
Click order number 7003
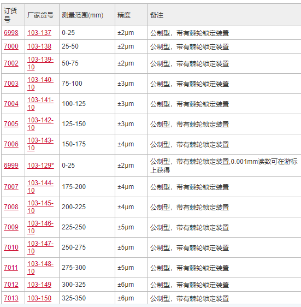point(11,84)
